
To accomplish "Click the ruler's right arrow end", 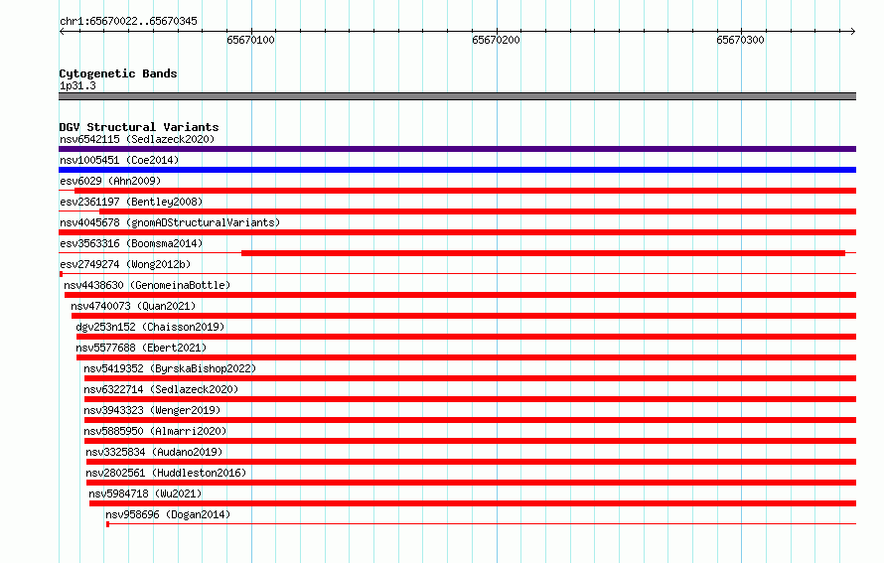I will [853, 32].
